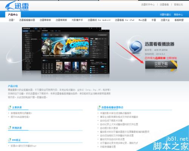The height and width of the screenshot is (151, 189).
Task: Click the 迅雷看看播放器 product title
Action: click(x=160, y=44)
